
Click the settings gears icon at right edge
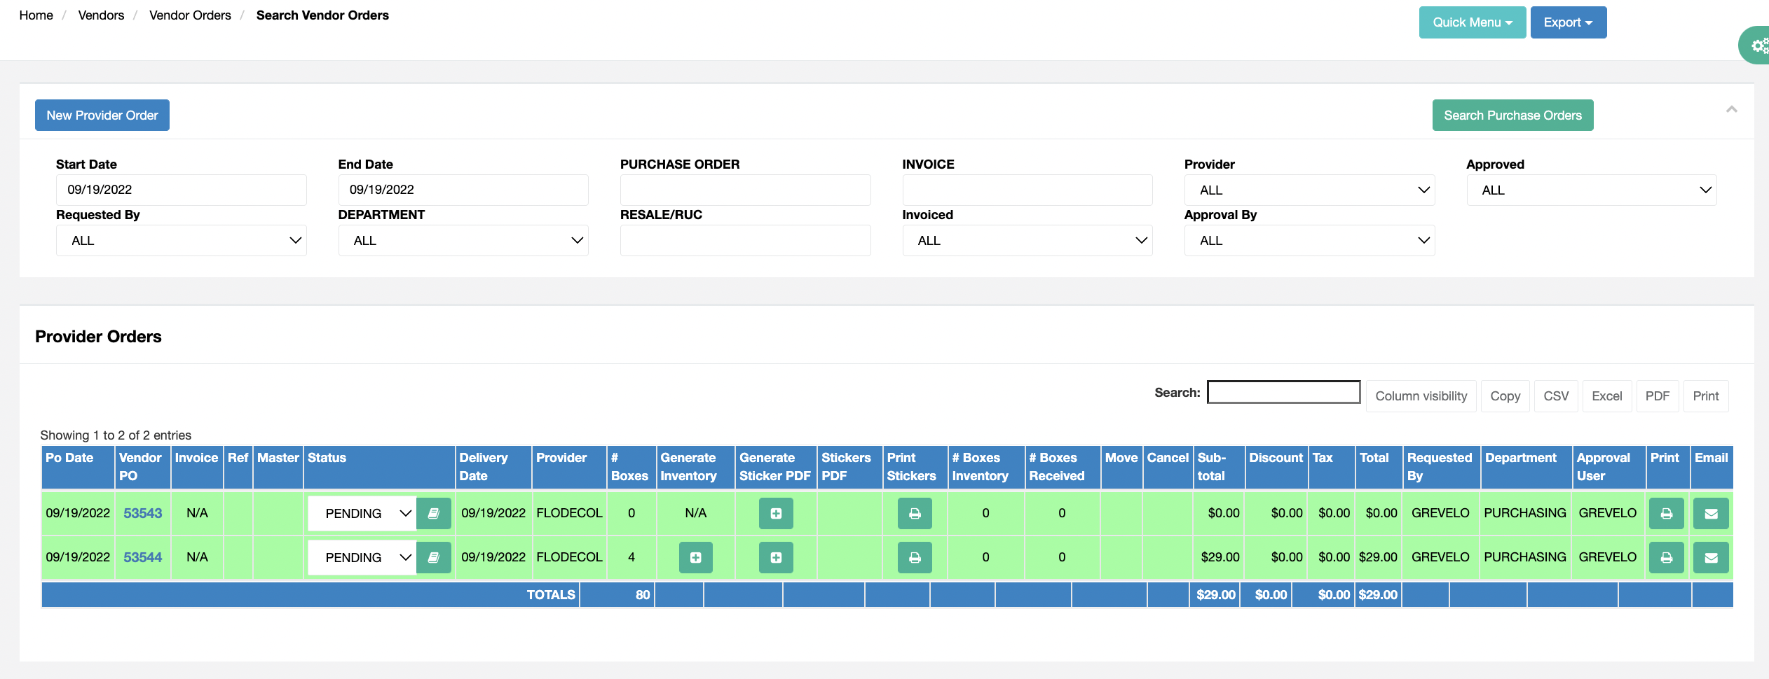coord(1758,46)
